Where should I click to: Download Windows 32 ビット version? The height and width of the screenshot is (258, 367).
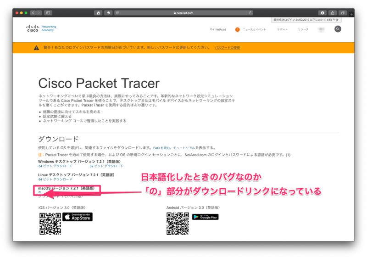pos(106,166)
